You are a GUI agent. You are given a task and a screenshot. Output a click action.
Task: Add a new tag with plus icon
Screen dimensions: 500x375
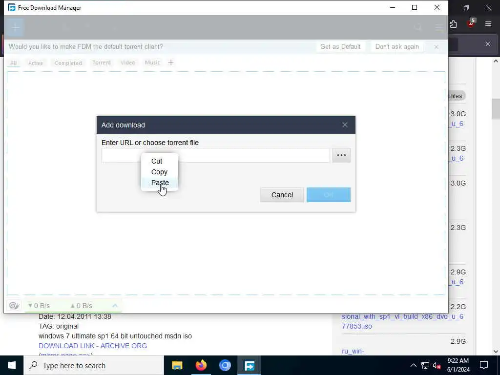pos(170,62)
